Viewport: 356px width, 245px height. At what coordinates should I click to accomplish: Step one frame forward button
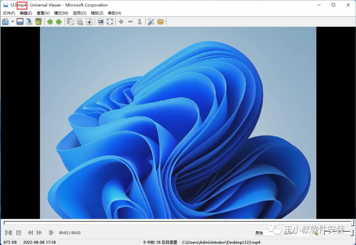point(51,233)
